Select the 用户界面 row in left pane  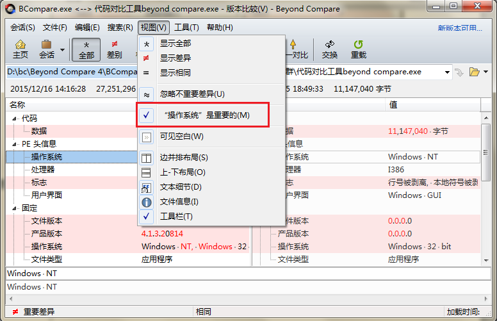coord(72,195)
